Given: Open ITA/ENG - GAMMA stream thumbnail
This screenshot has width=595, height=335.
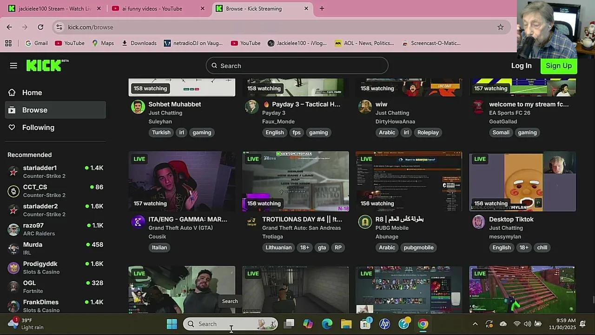Looking at the screenshot, I should pyautogui.click(x=182, y=181).
